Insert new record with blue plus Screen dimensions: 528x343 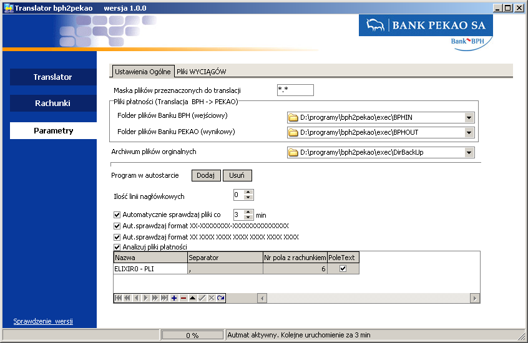click(x=174, y=298)
